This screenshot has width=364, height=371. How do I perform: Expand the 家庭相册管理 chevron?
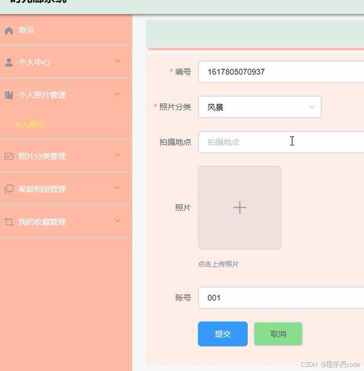click(117, 188)
